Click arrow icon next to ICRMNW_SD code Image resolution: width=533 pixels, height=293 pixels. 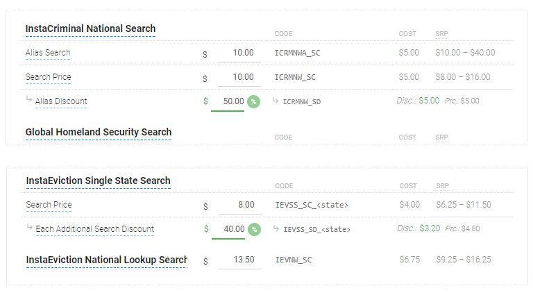pyautogui.click(x=276, y=100)
